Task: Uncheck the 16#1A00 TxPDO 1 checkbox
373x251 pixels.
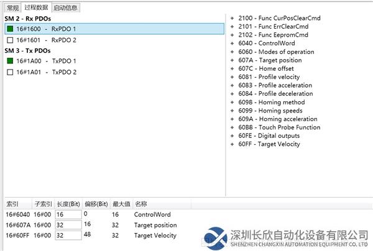Action: [x=10, y=61]
